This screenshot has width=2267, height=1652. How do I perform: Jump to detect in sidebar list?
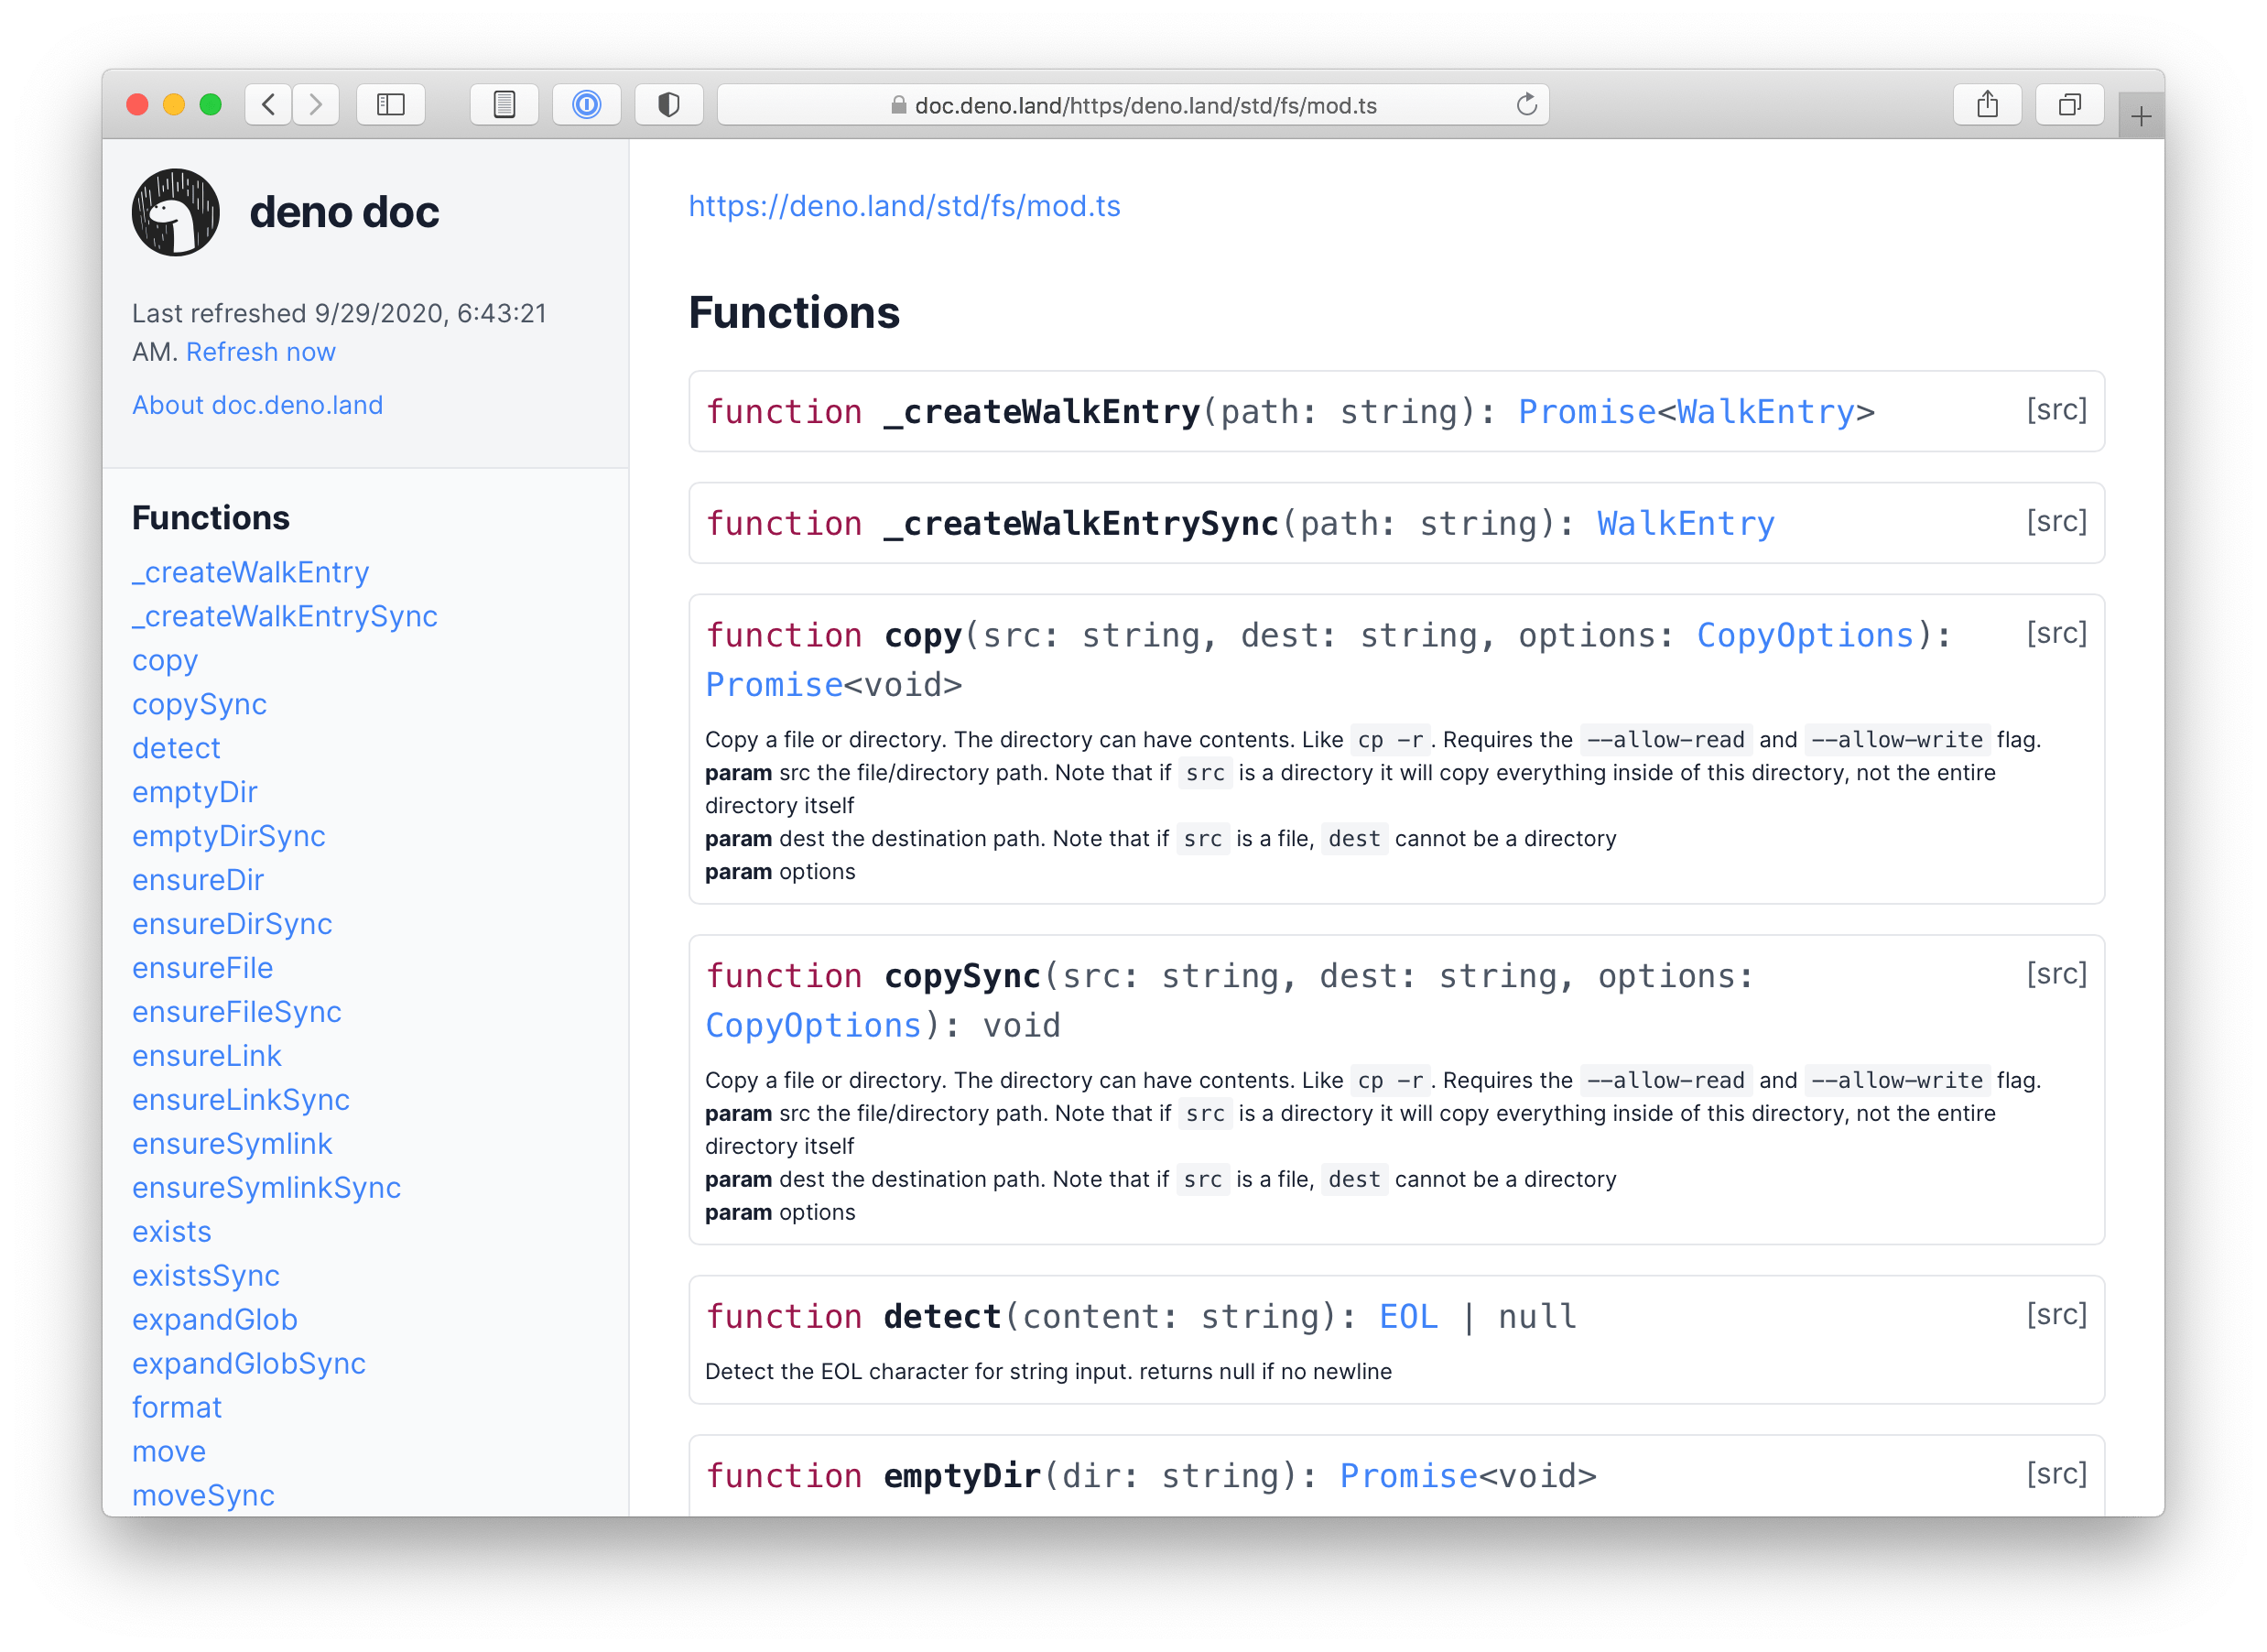click(x=176, y=748)
